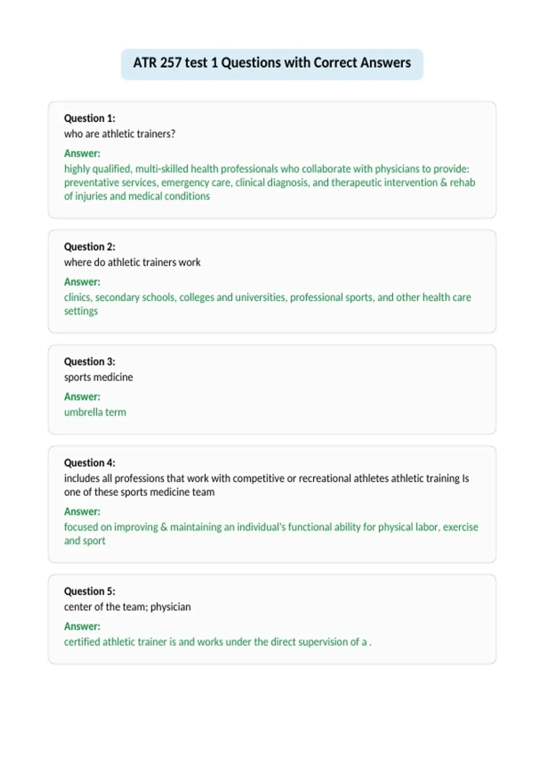The height and width of the screenshot is (771, 544).
Task: Click text 'includes all professions that work'
Action: tap(267, 485)
